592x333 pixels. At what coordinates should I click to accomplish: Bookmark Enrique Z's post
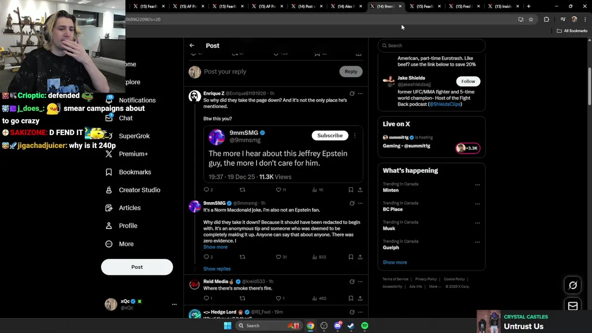(x=351, y=190)
